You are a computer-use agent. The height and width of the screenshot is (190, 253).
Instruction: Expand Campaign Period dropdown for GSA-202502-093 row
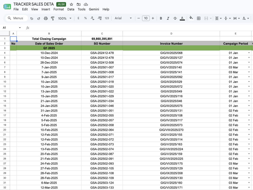pos(249,163)
